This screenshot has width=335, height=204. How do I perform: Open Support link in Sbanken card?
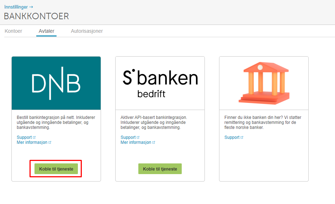[x=130, y=137]
